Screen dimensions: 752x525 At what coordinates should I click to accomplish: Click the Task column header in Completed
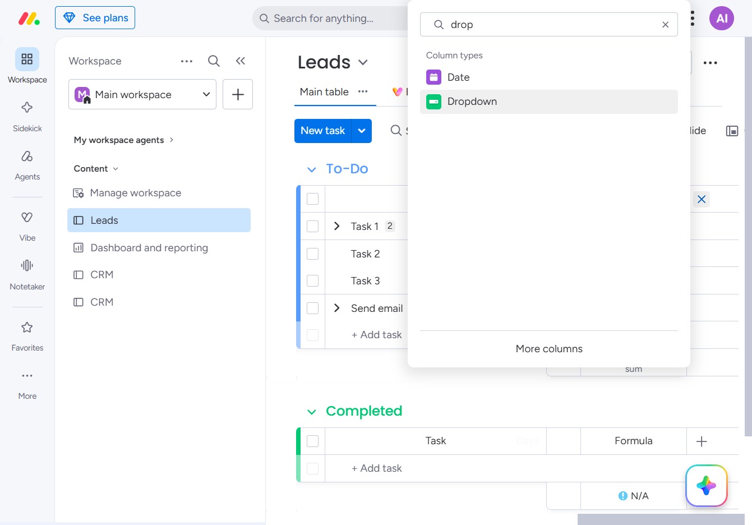click(436, 441)
